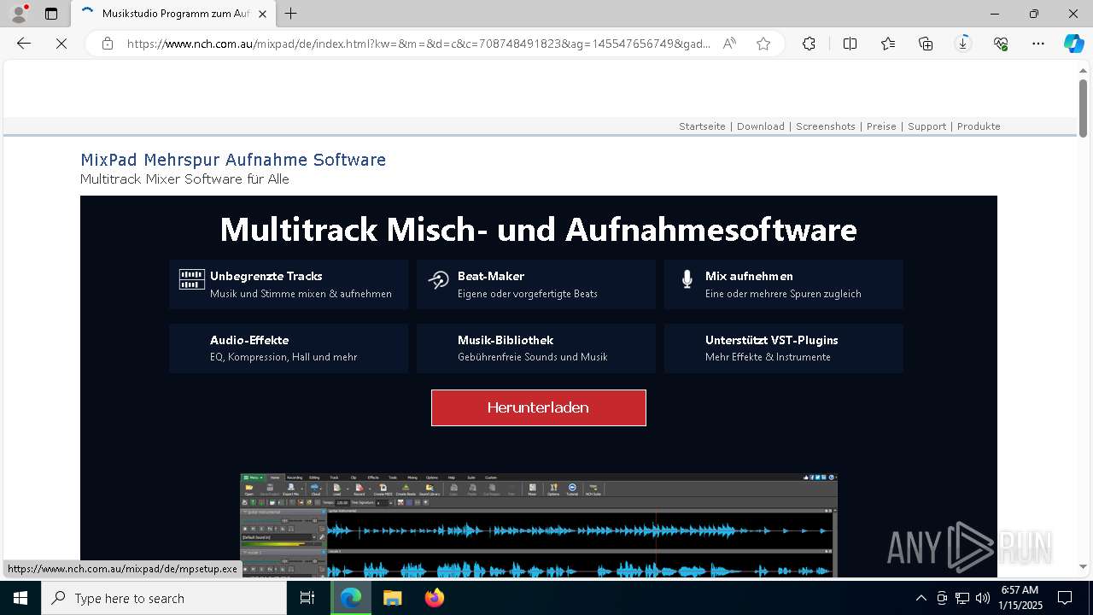Click the red Herunterladen button
Viewport: 1093px width, 615px height.
coord(538,407)
